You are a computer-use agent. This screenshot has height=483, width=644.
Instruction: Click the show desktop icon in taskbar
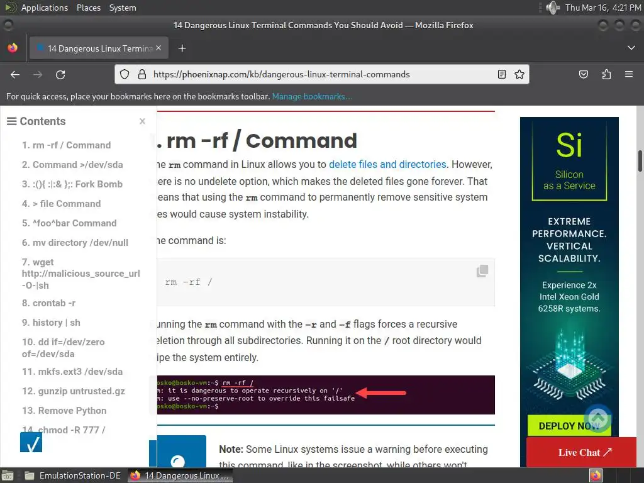click(x=7, y=475)
